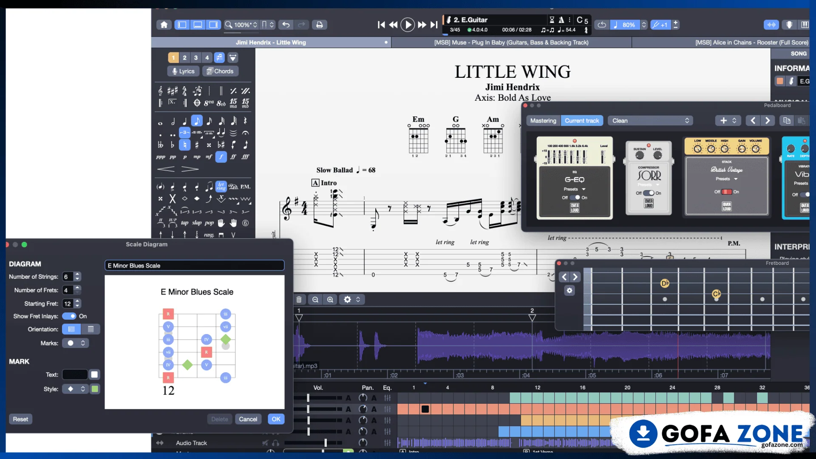The image size is (816, 459).
Task: Go to the home screen via house icon
Action: tap(164, 25)
